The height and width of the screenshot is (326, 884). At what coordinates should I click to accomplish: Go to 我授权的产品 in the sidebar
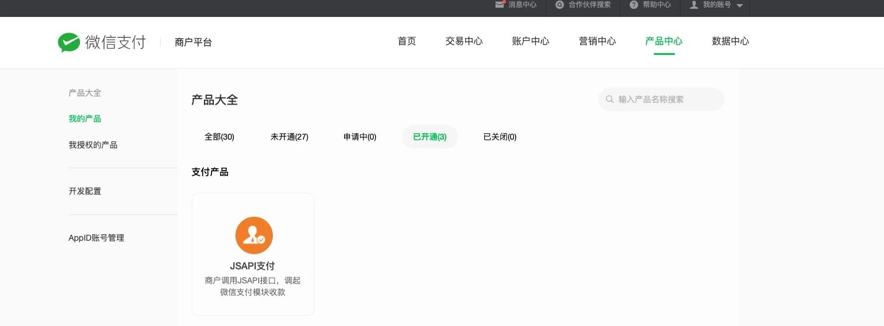coord(93,144)
